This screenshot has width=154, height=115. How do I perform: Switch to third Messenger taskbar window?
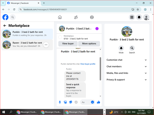pos(75,112)
